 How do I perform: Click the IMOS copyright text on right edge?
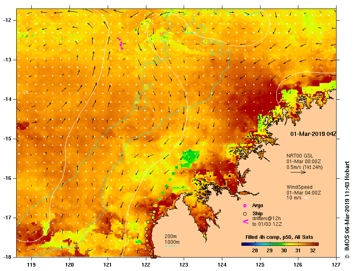(347, 210)
